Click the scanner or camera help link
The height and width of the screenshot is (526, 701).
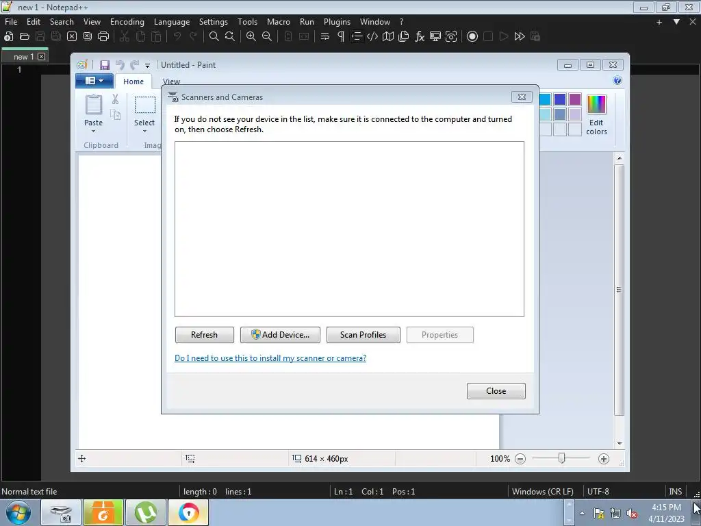[270, 358]
